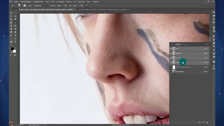Open the Файл menu
Image resolution: width=224 pixels, height=126 pixels.
pyautogui.click(x=16, y=2)
